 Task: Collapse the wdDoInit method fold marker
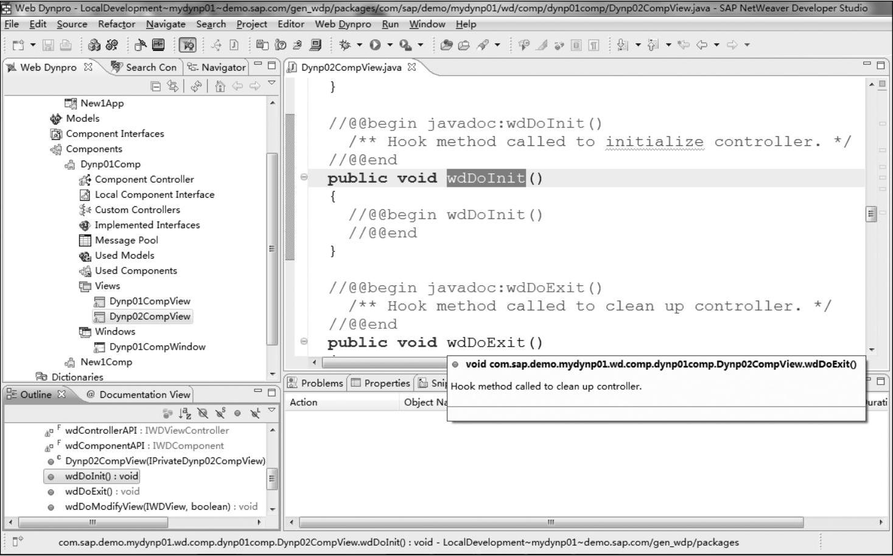(304, 177)
